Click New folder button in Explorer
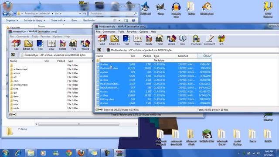279x157 pixels. pyautogui.click(x=88, y=20)
